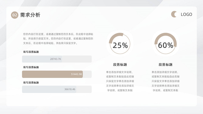
Task: Click the intro paragraph text block
Action: click(x=58, y=39)
